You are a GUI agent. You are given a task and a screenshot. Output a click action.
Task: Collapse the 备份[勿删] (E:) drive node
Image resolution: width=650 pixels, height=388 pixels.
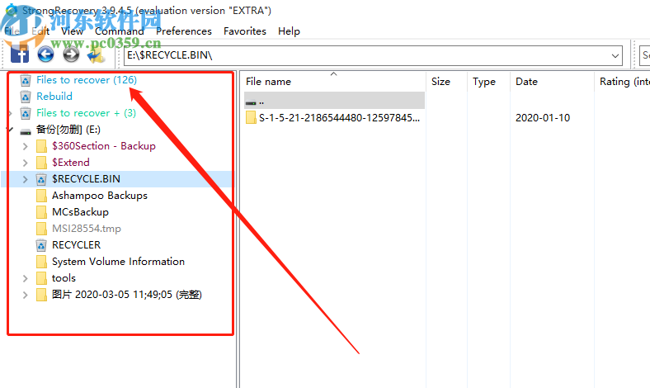[10, 130]
